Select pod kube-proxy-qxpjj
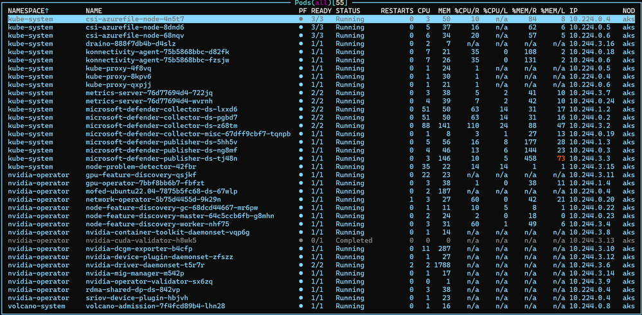Image resolution: width=642 pixels, height=315 pixels. (x=321, y=84)
